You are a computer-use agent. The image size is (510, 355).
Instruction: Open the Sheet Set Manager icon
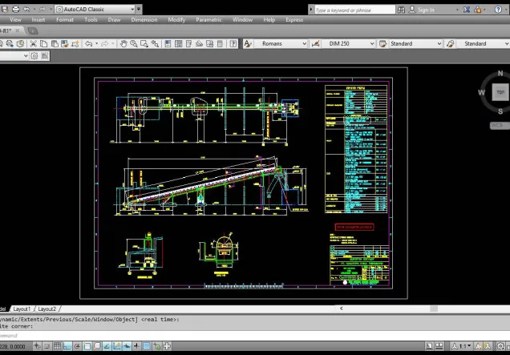(199, 43)
